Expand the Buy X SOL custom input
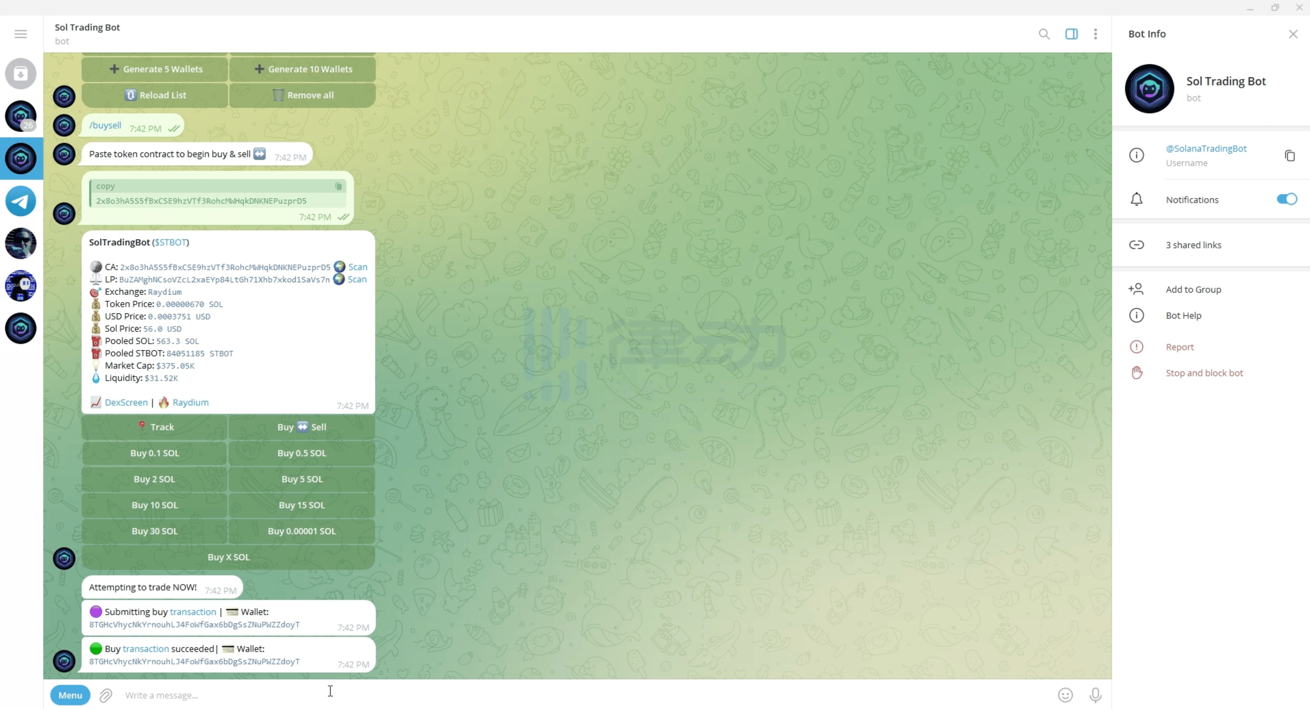Screen dimensions: 1310x709 click(x=228, y=556)
